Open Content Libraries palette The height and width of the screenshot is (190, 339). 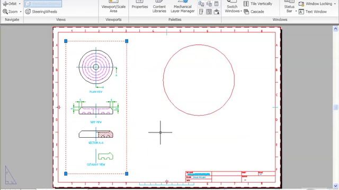pyautogui.click(x=159, y=7)
